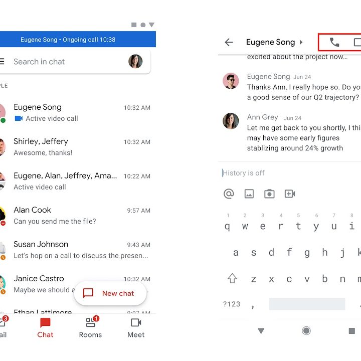Tap Ann Grey's avatar in the conversation
Image resolution: width=361 pixels, height=361 pixels.
[x=231, y=121]
